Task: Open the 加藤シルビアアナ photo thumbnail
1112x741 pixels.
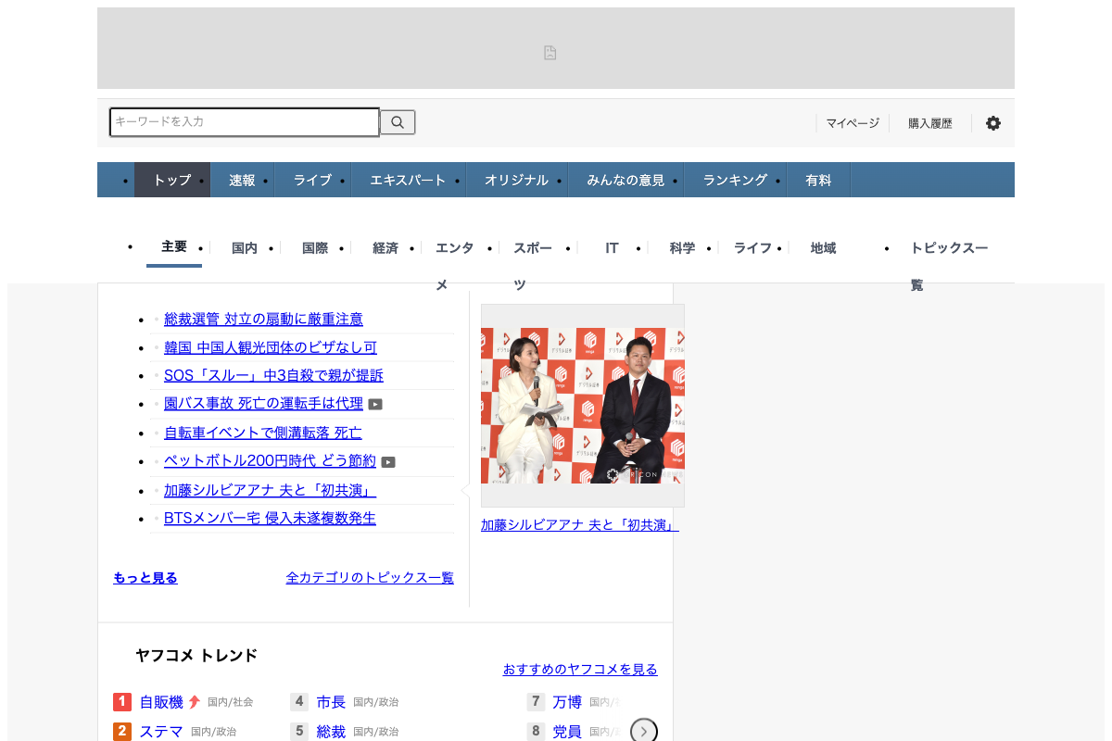Action: tap(583, 405)
